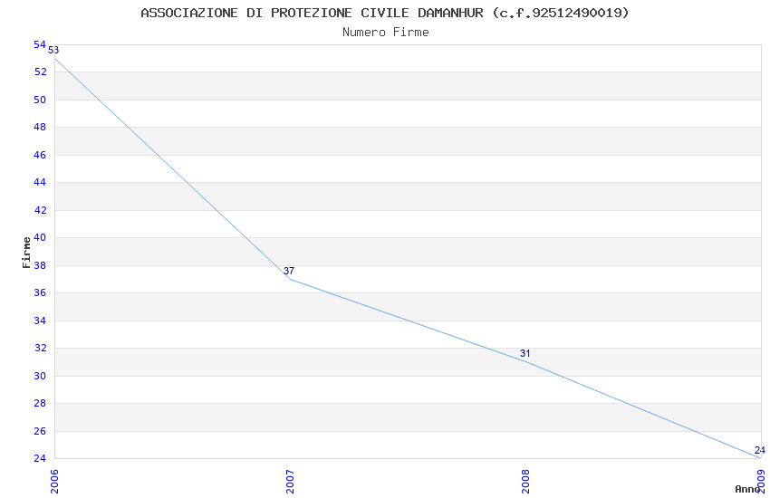Screen dimensions: 770x498
Task: Click the y-axis tick value 32
Action: [x=40, y=348]
